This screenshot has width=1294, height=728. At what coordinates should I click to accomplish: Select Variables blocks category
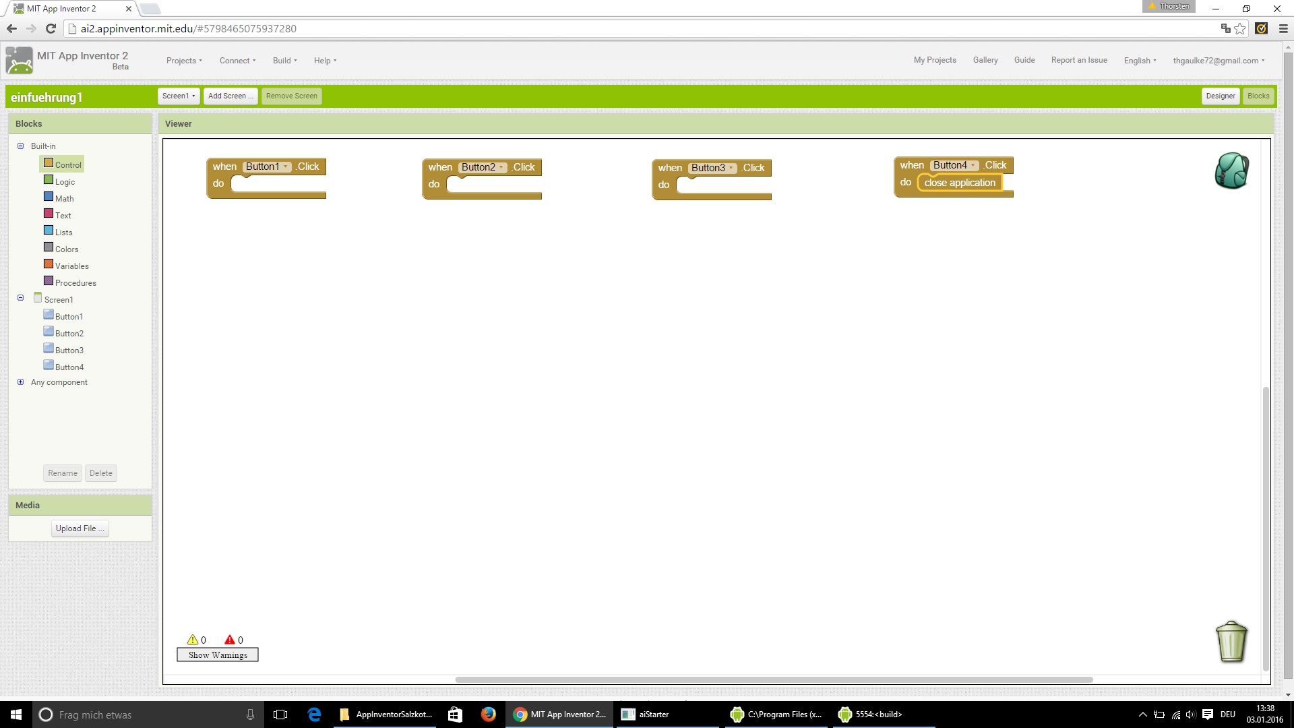click(66, 266)
